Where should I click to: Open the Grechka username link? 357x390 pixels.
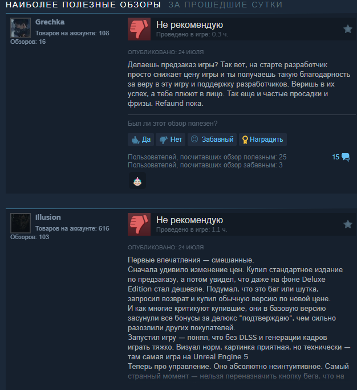[50, 22]
